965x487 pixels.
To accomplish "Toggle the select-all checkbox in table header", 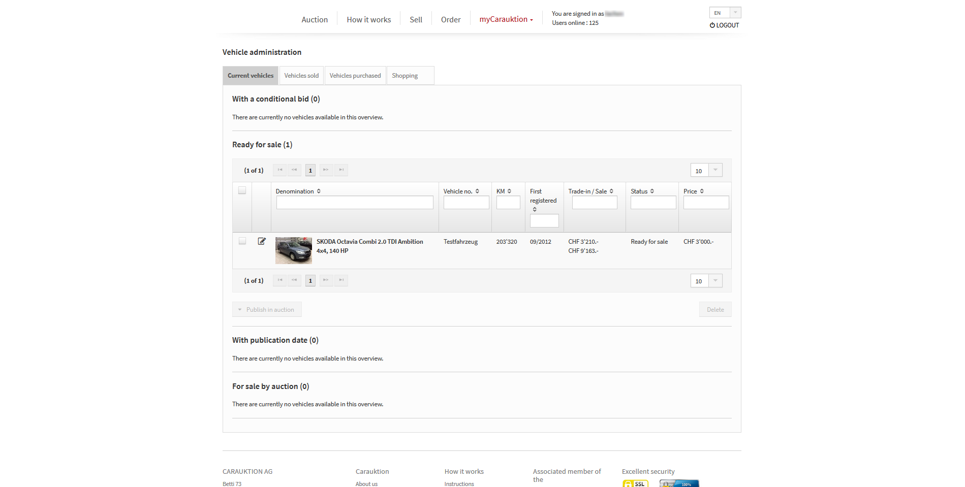I will tap(242, 190).
